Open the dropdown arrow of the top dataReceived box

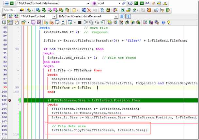point(88,4)
